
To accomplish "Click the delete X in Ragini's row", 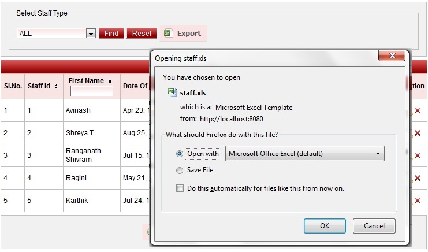I will click(x=418, y=178).
